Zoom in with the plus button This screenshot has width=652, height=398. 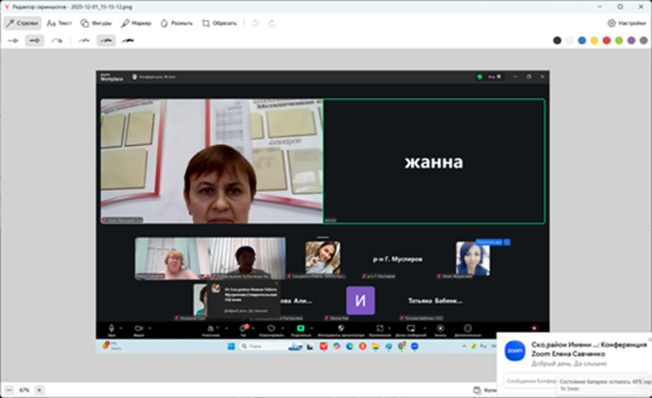(39, 390)
